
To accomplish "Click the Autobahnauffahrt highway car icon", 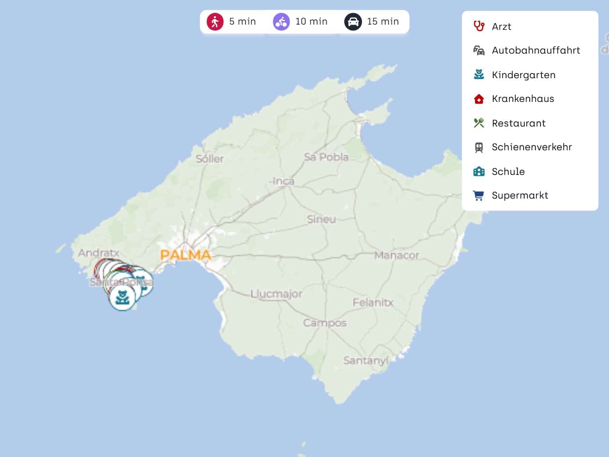I will 478,51.
